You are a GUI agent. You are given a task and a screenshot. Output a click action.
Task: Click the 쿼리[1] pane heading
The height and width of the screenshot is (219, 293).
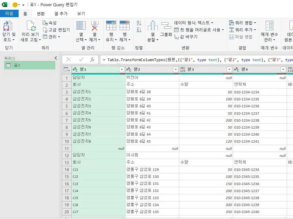(x=9, y=59)
